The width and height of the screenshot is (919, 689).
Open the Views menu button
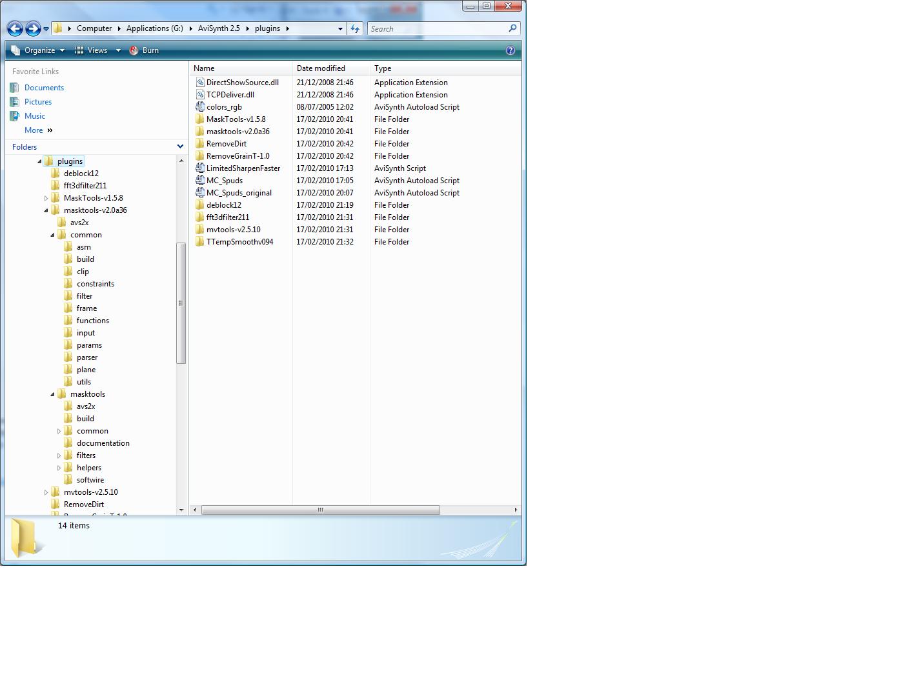pyautogui.click(x=92, y=50)
